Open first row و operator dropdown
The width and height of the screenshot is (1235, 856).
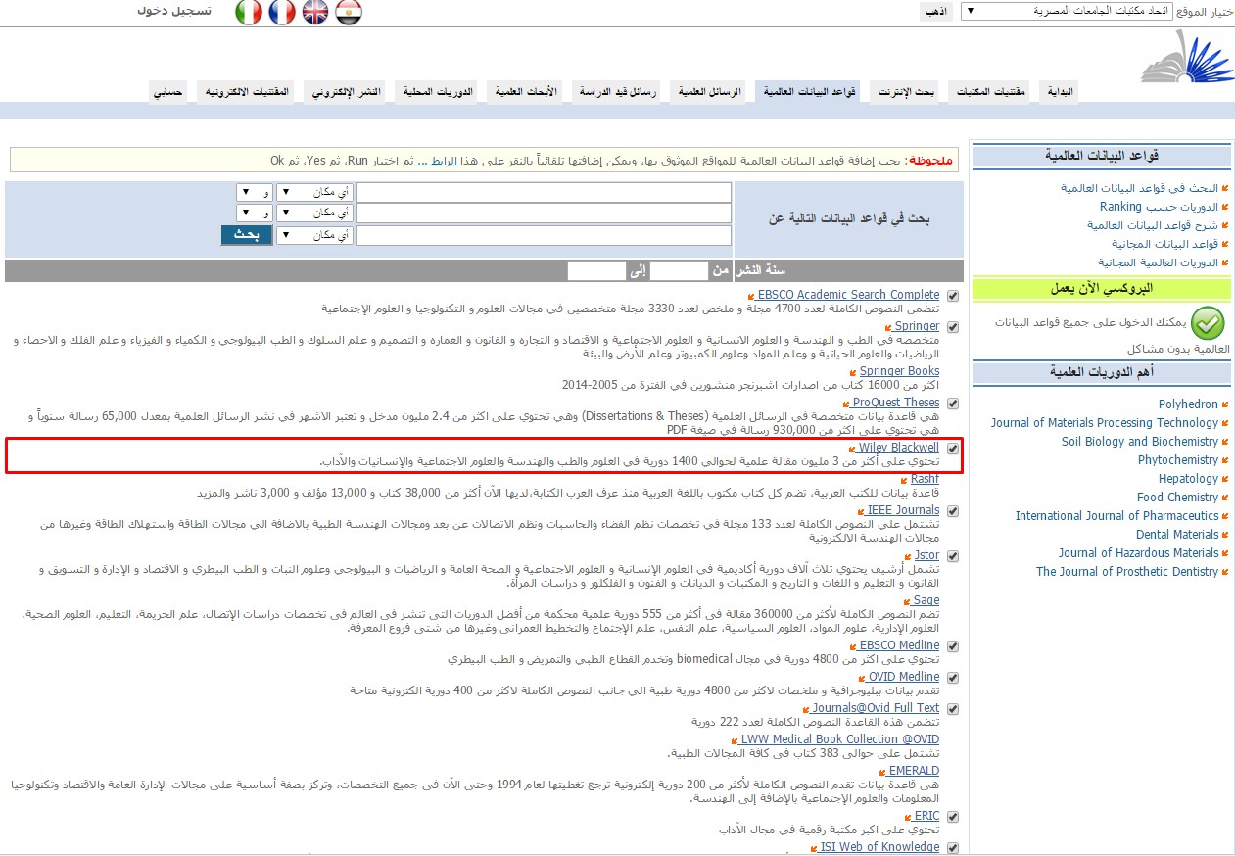(x=255, y=192)
